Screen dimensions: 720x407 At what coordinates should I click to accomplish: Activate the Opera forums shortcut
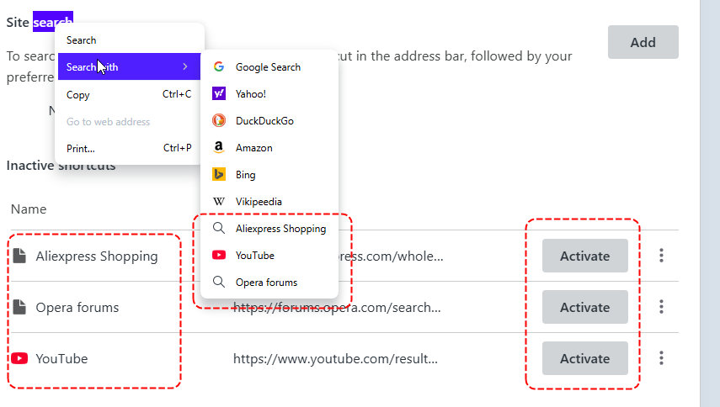point(584,307)
